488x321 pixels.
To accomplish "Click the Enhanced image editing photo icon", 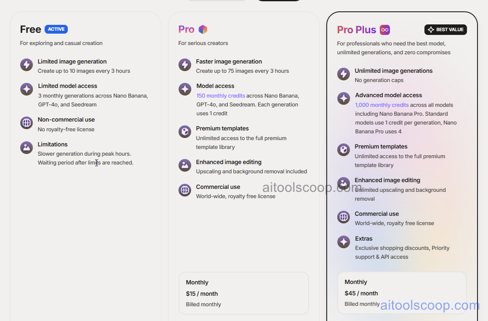I will [185, 165].
